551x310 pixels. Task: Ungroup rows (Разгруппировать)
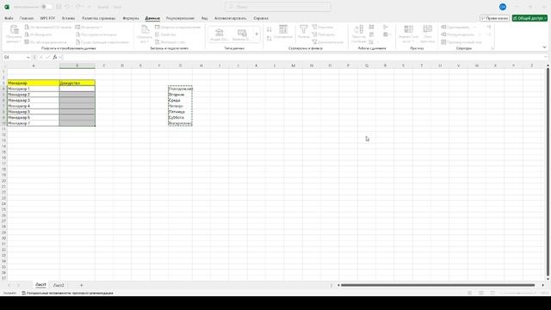(457, 34)
